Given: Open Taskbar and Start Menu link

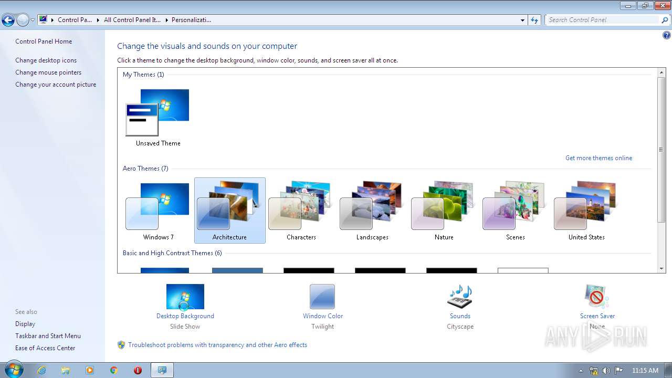Looking at the screenshot, I should pyautogui.click(x=48, y=336).
